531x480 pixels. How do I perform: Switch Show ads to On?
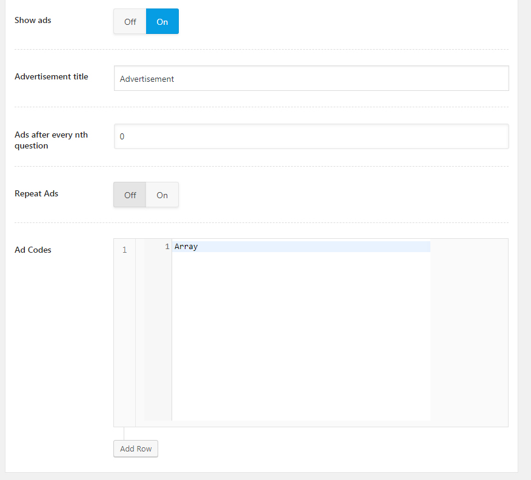tap(162, 21)
